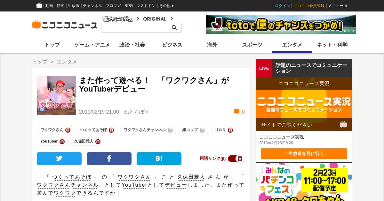The image size is (384, 201).
Task: Open the 久保田雅人 tag
Action: (x=87, y=142)
